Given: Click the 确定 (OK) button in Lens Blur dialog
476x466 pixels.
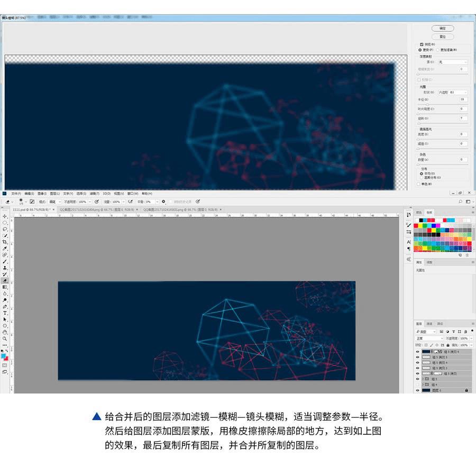Looking at the screenshot, I should click(443, 28).
